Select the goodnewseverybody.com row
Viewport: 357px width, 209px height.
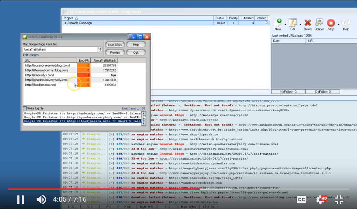(x=70, y=80)
